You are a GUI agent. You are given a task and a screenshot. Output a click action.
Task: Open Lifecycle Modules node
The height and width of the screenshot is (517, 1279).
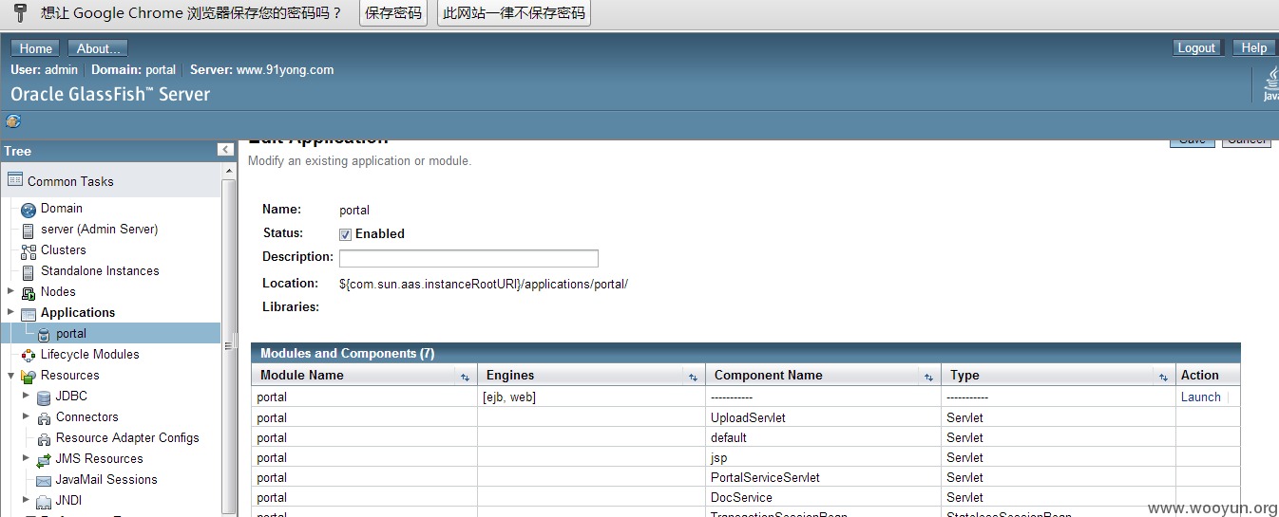point(90,354)
